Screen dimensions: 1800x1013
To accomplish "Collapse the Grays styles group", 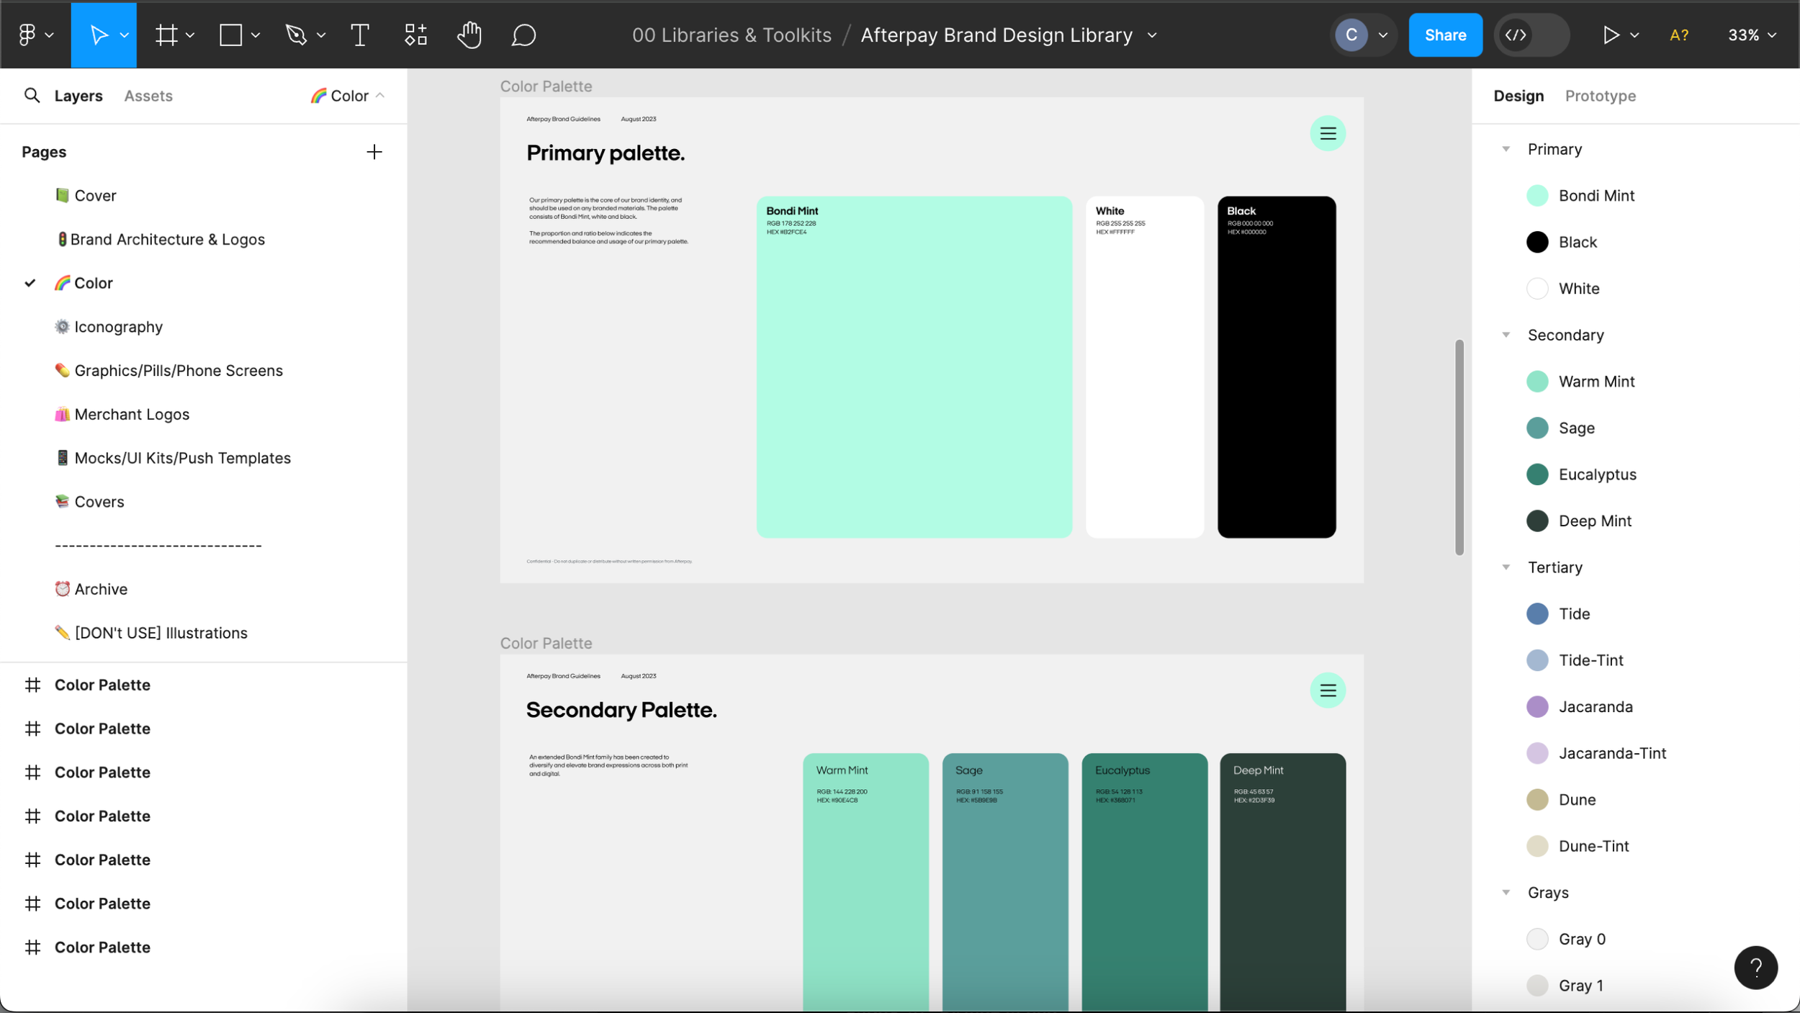I will pyautogui.click(x=1505, y=892).
